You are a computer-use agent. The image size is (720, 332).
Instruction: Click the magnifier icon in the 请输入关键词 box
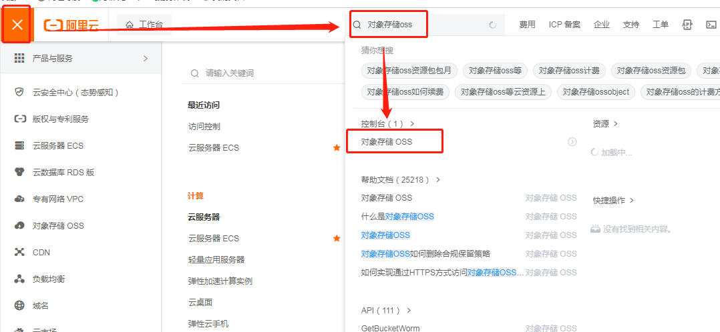(195, 73)
